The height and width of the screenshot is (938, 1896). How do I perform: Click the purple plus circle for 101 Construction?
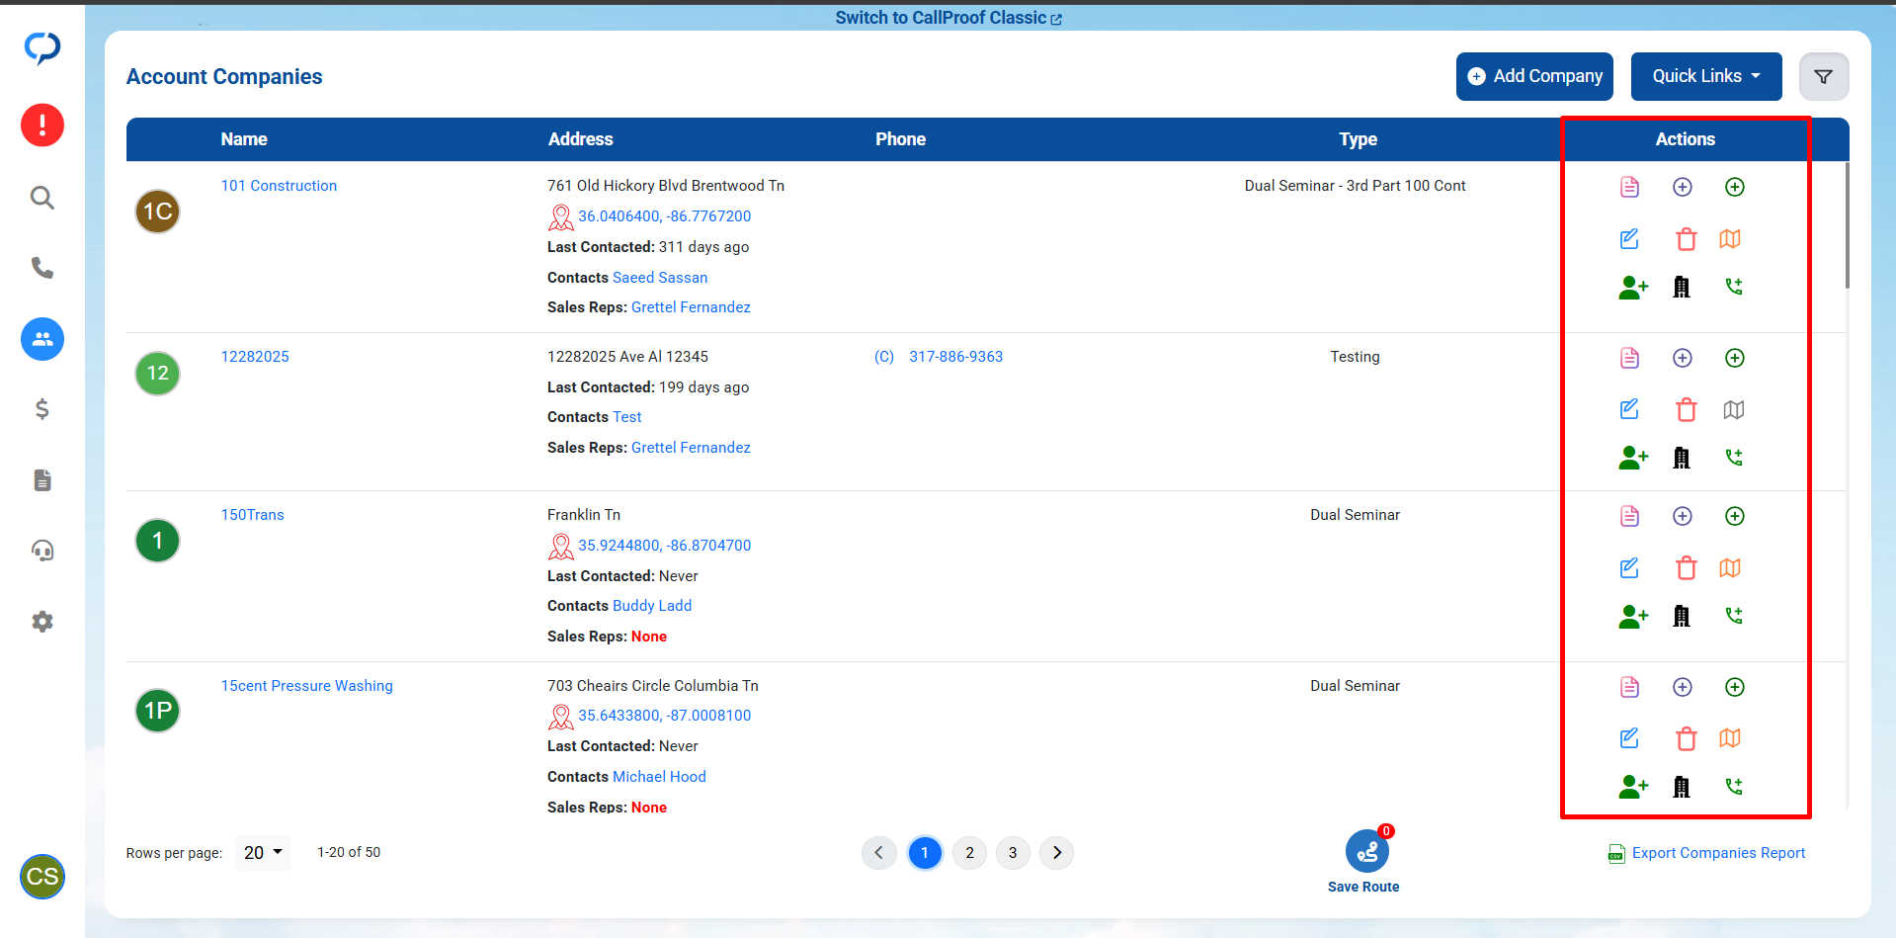coord(1683,187)
